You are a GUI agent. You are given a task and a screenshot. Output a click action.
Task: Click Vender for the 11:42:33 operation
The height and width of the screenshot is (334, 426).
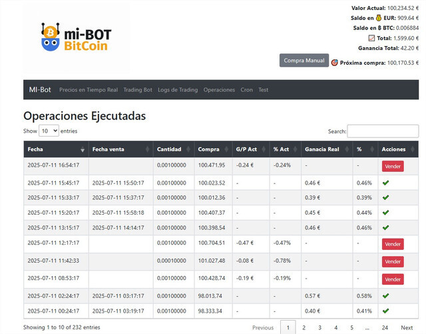point(393,261)
